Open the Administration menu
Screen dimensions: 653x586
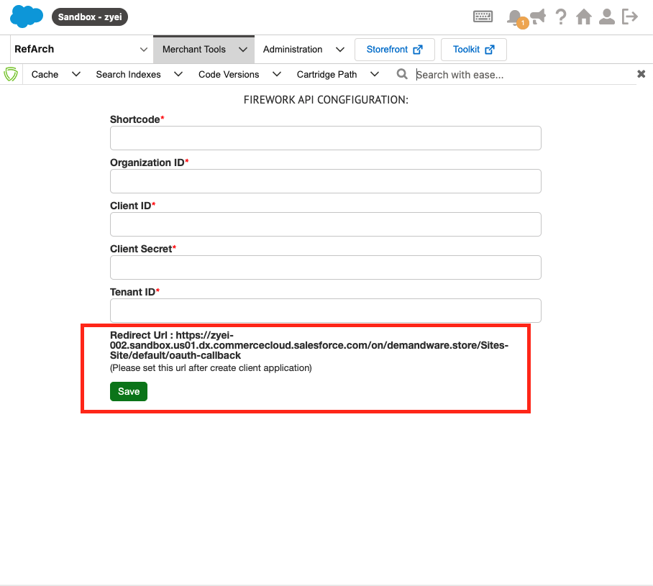tap(302, 50)
